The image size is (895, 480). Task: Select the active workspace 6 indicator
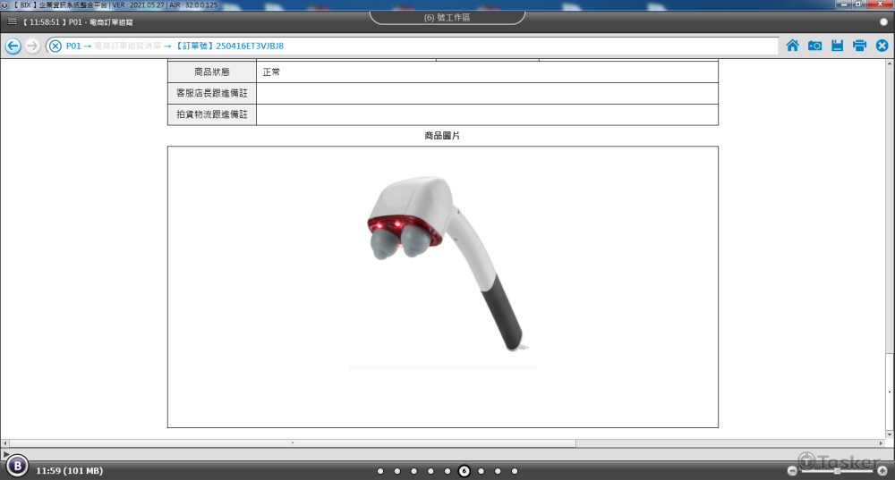coord(464,471)
